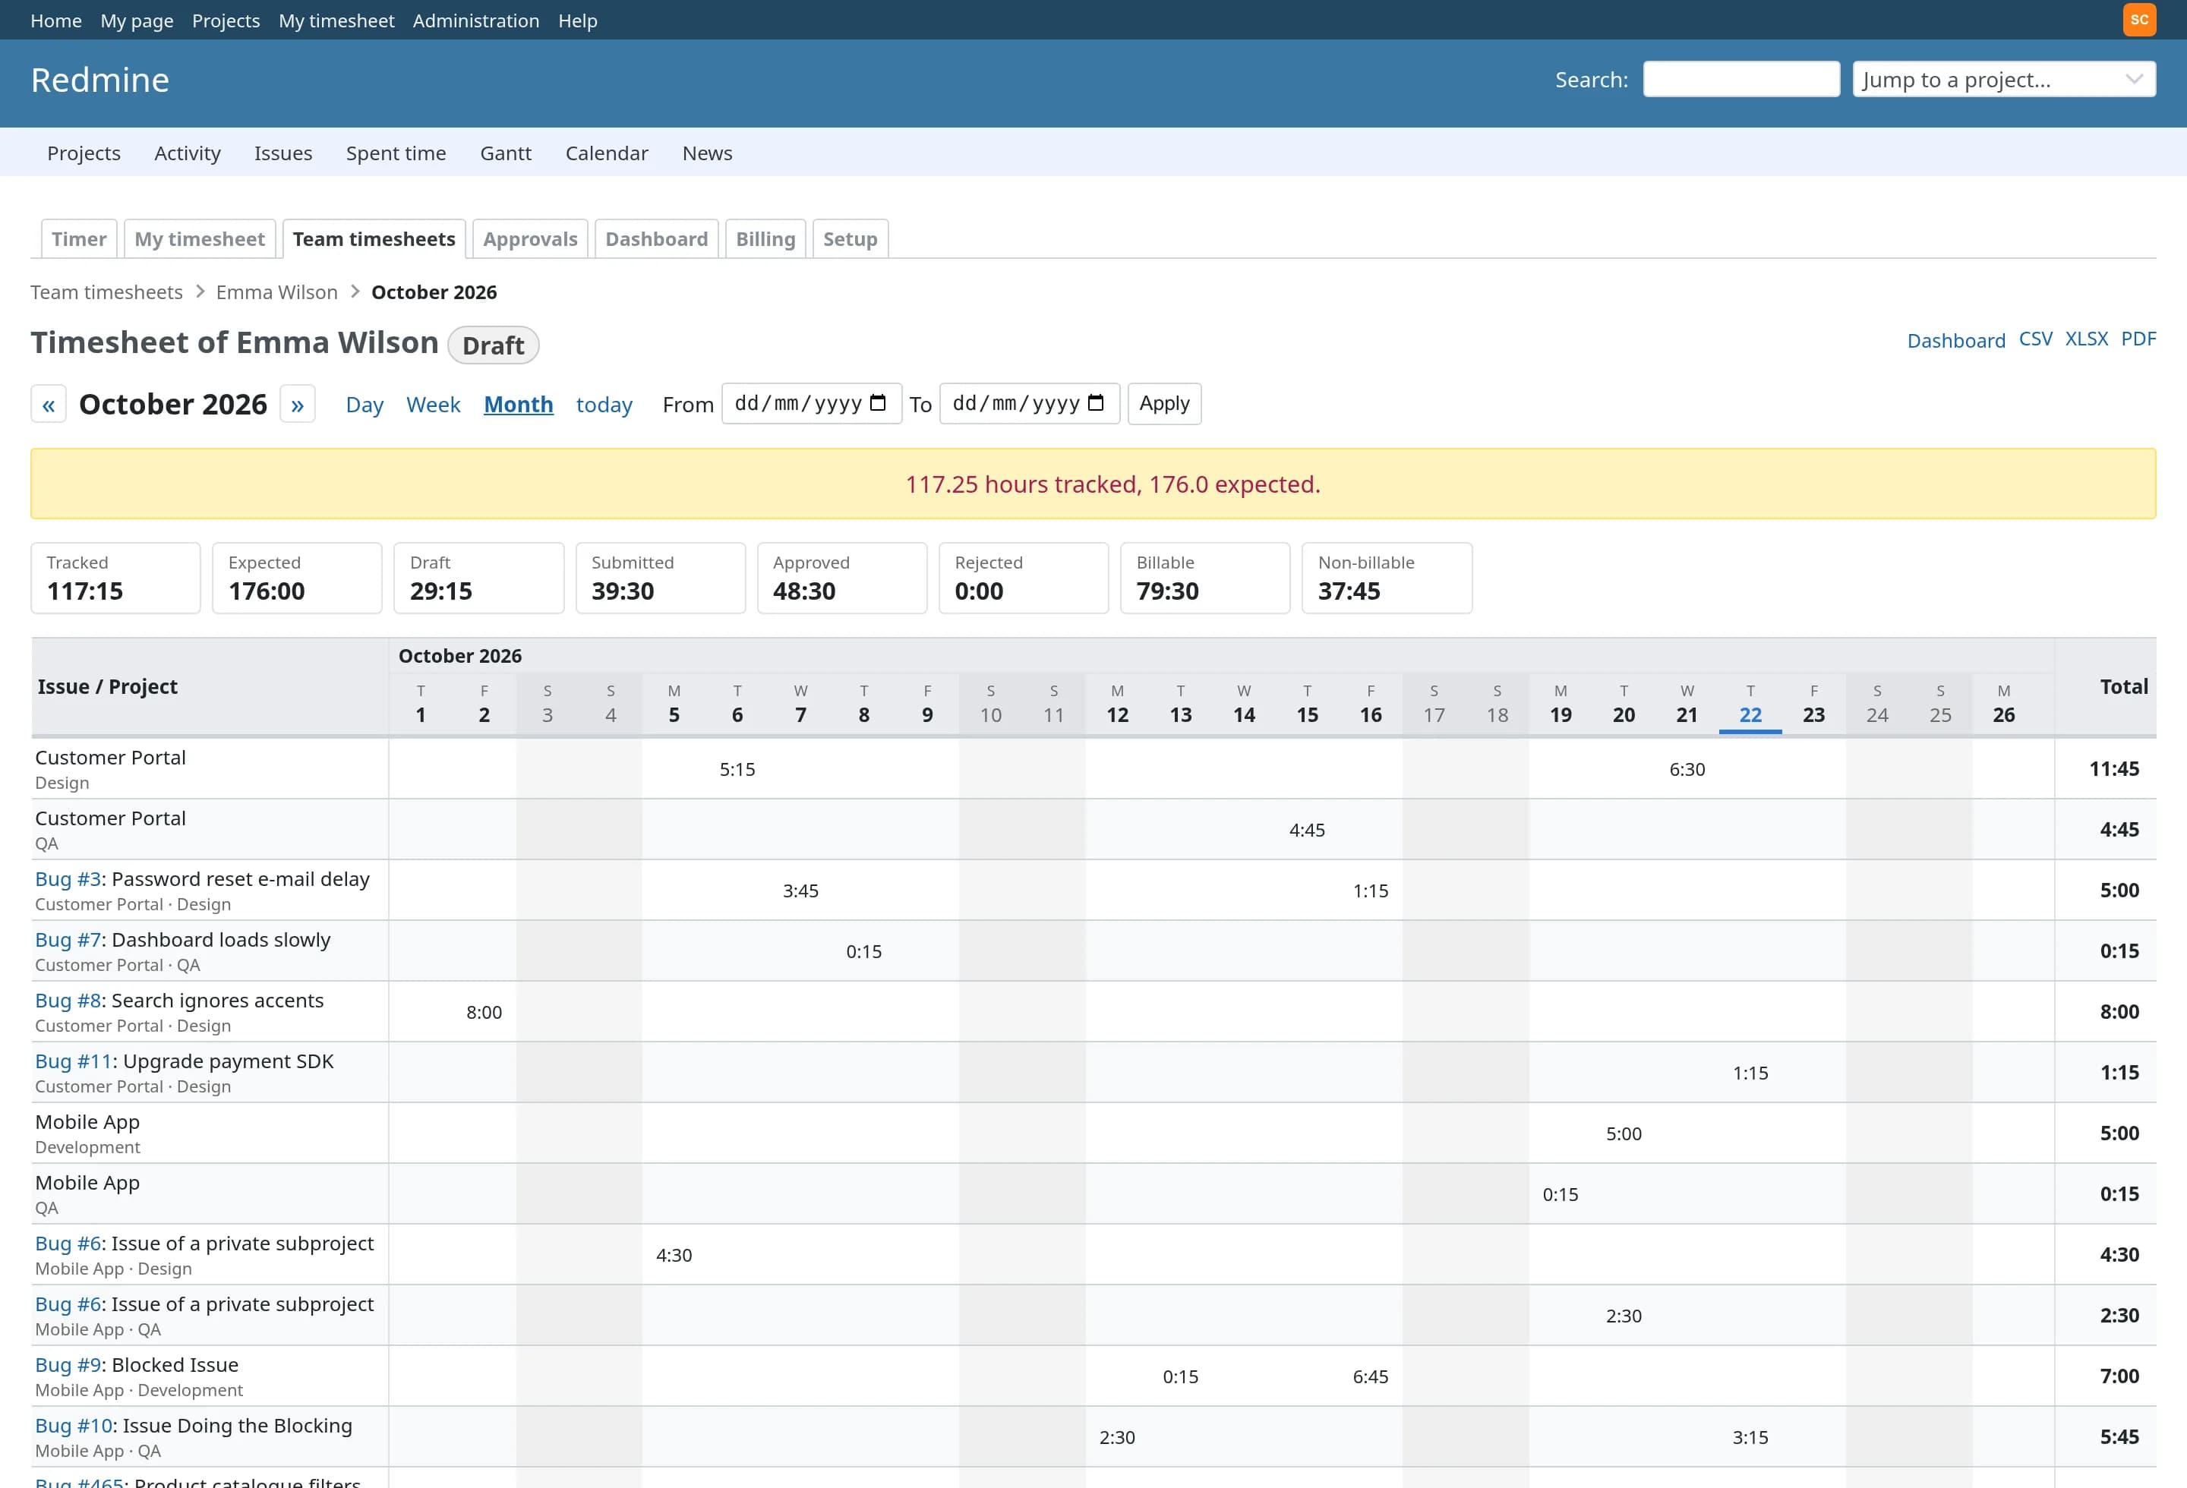Click the Apply button

[x=1164, y=404]
